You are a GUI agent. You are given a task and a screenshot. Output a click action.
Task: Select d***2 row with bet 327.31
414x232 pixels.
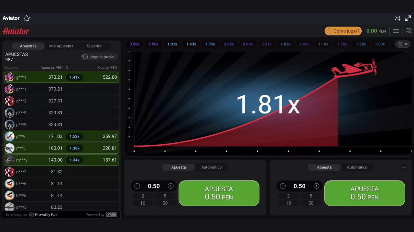coord(61,101)
